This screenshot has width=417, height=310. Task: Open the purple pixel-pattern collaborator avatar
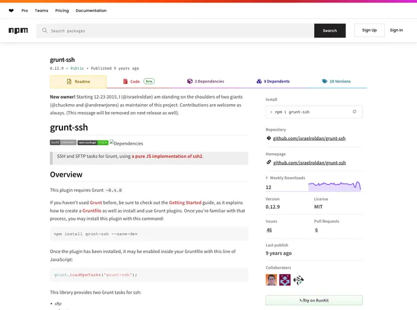tap(285, 280)
